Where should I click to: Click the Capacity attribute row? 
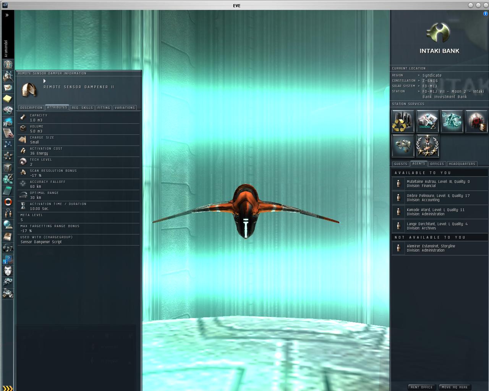(x=79, y=118)
